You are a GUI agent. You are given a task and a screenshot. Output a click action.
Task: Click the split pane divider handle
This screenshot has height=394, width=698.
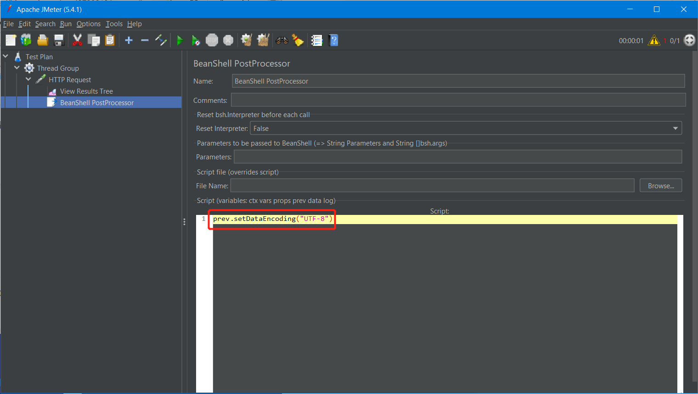tap(184, 222)
